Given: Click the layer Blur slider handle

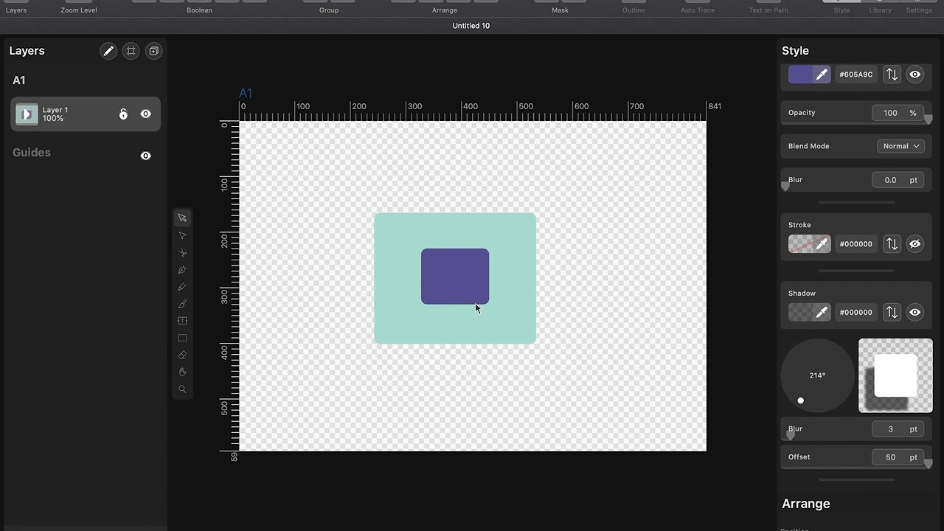Looking at the screenshot, I should [785, 187].
